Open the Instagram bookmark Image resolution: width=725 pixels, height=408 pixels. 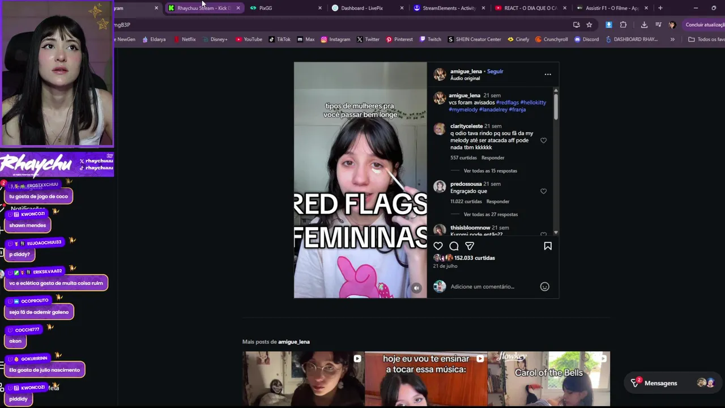335,40
